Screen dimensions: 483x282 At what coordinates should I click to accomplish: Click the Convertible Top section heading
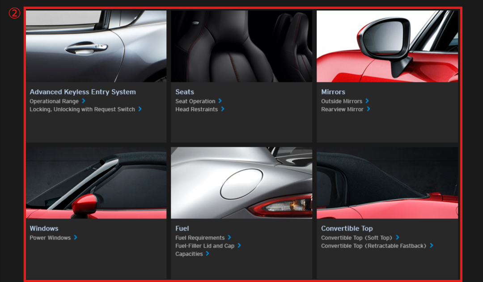(x=347, y=228)
